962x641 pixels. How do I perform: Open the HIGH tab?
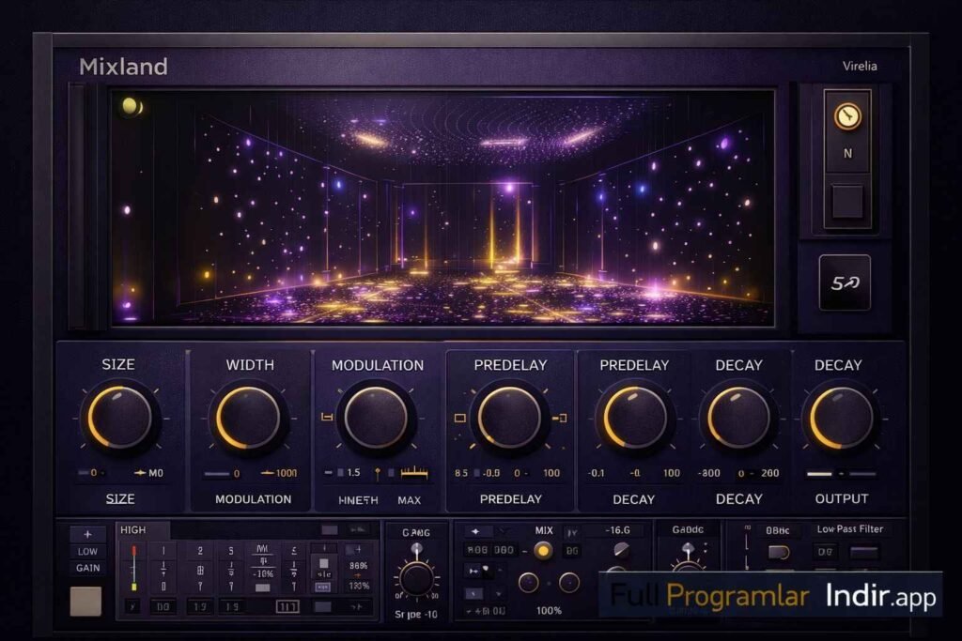[x=133, y=530]
